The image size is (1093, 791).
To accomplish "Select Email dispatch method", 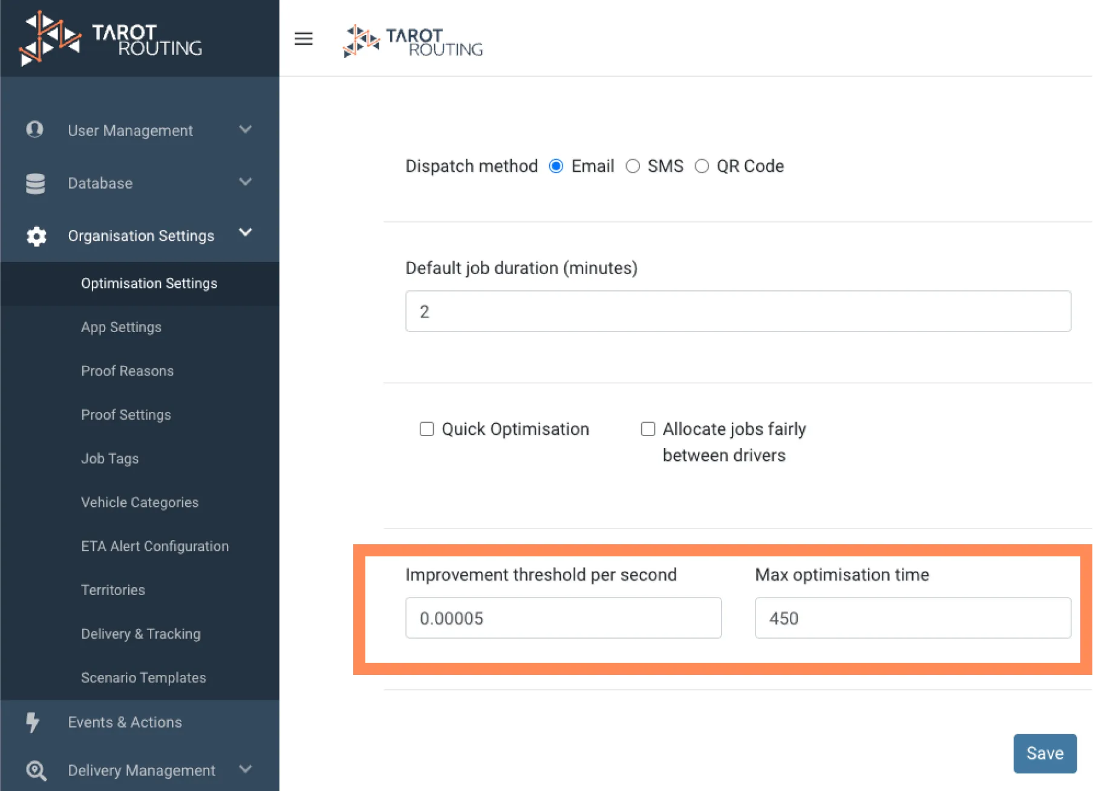I will click(556, 166).
